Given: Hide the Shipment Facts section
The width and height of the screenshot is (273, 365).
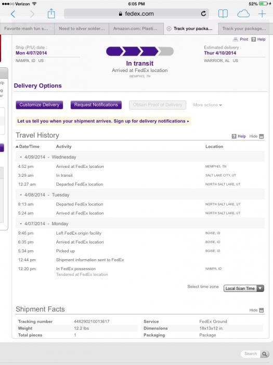Looking at the screenshot, I should 256,310.
